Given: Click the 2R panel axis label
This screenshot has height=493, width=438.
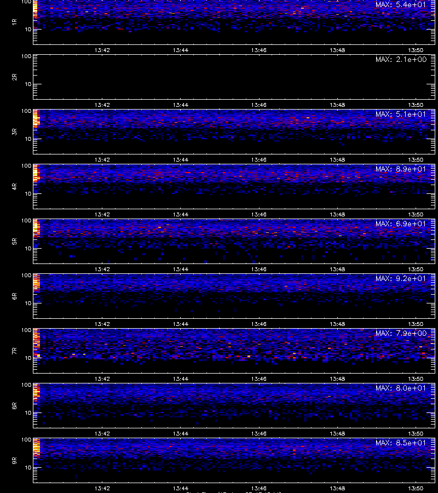Looking at the screenshot, I should point(14,77).
